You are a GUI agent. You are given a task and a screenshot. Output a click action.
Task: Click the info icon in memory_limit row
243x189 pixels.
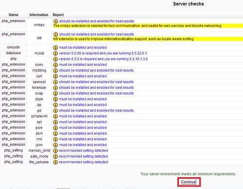56,151
